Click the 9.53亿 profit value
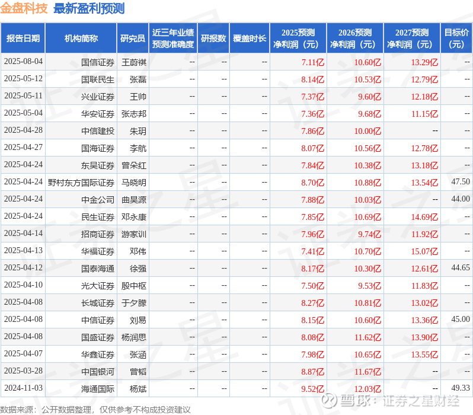 369,286
